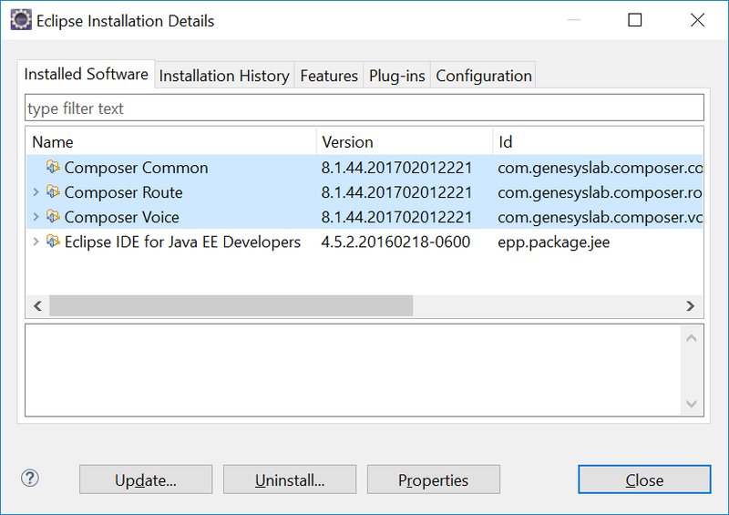Click the horizontal scrollbar thumb in table
Image resolution: width=729 pixels, height=515 pixels.
[231, 306]
